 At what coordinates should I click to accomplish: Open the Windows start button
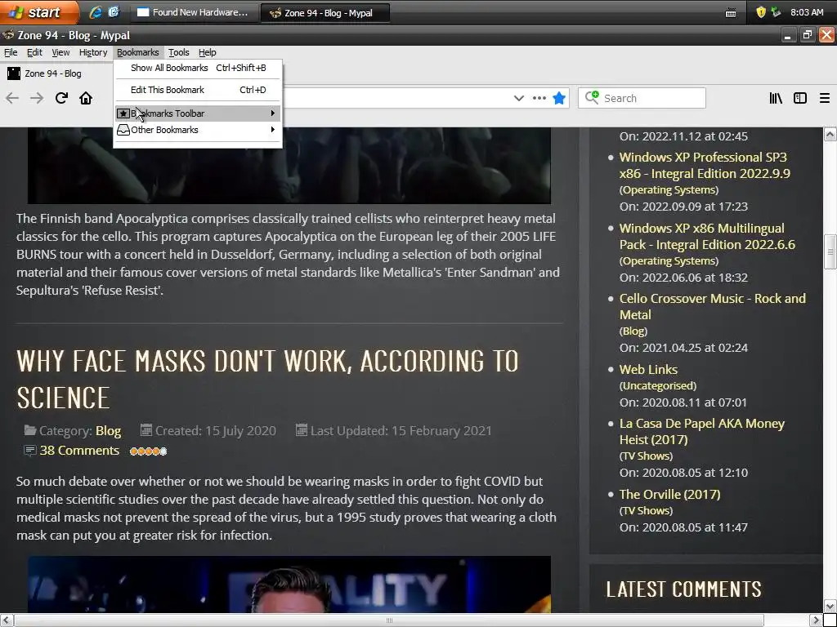(x=38, y=12)
